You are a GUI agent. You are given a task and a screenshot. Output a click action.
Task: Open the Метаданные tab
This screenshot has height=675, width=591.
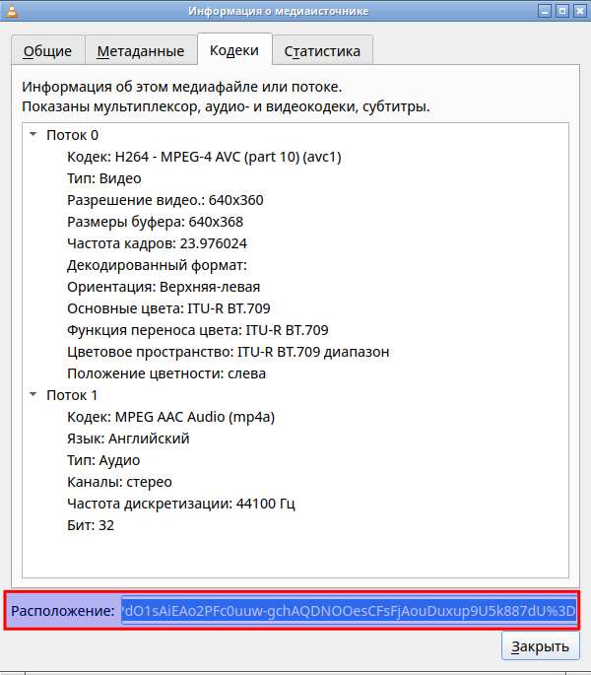(140, 50)
